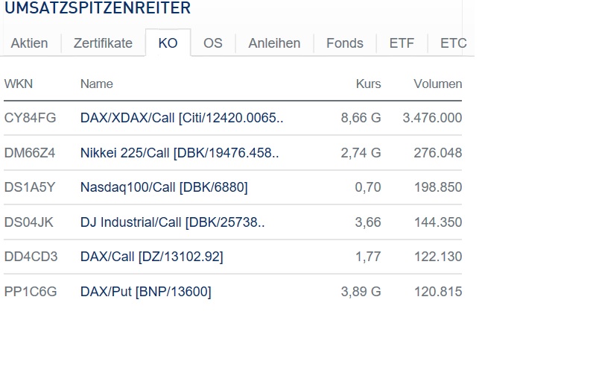Click the Kurs column header

tap(368, 84)
